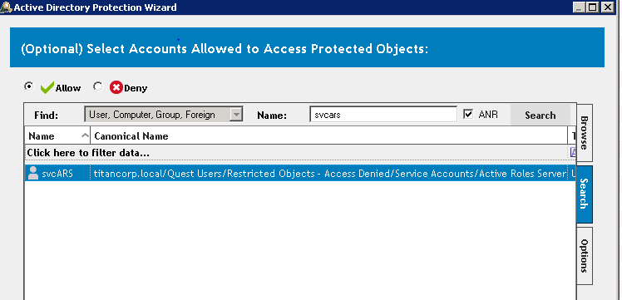The width and height of the screenshot is (622, 300).
Task: Select the svcARS result row
Action: (x=300, y=174)
